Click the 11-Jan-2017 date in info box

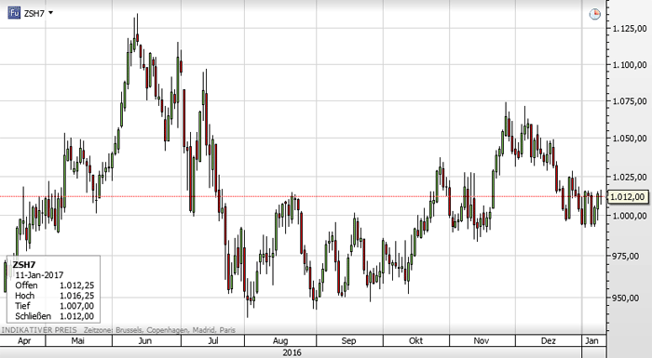[39, 275]
